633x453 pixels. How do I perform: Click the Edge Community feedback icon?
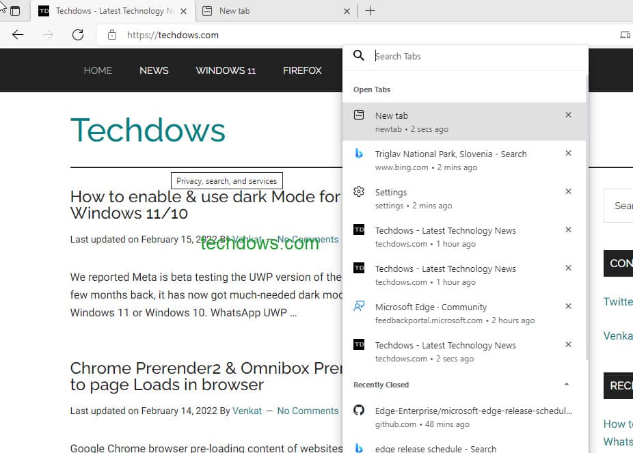(x=358, y=306)
